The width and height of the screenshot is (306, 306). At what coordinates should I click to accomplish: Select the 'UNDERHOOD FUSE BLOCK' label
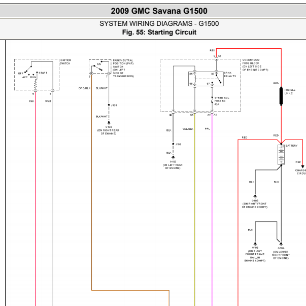(x=251, y=61)
